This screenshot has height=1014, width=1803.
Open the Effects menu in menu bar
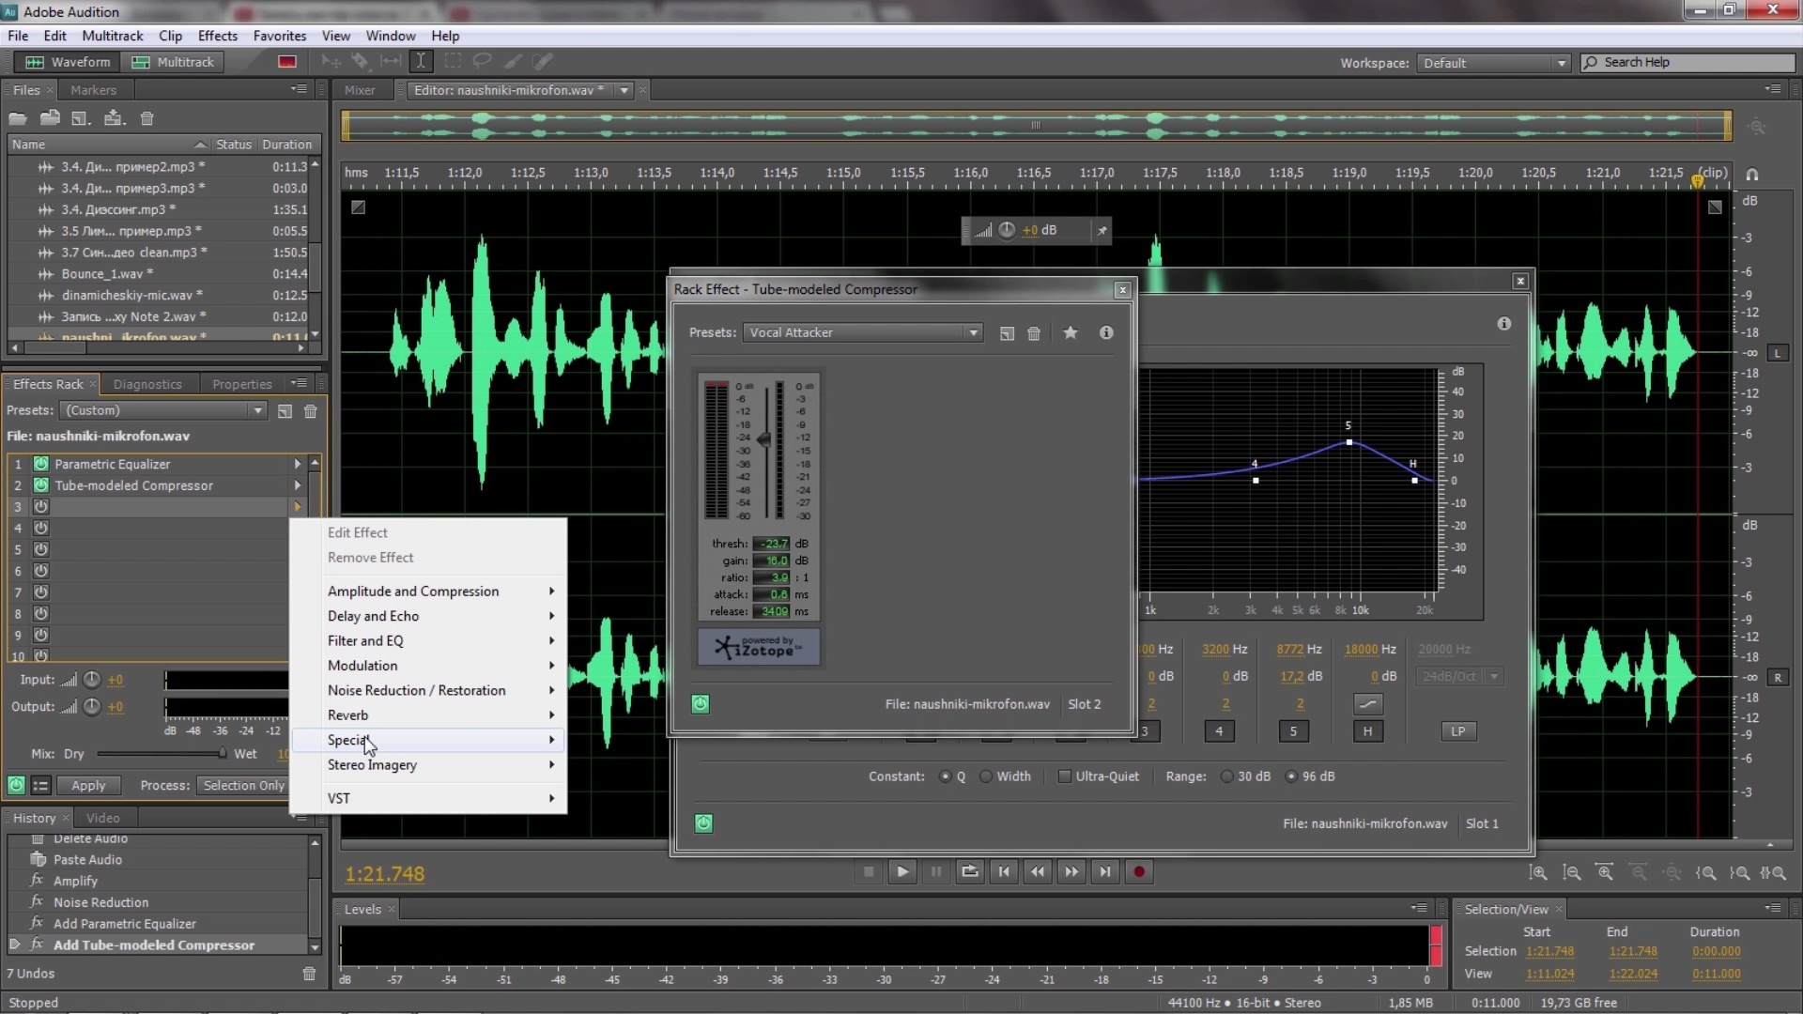click(x=217, y=36)
